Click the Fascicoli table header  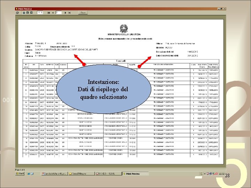pyautogui.click(x=121, y=61)
